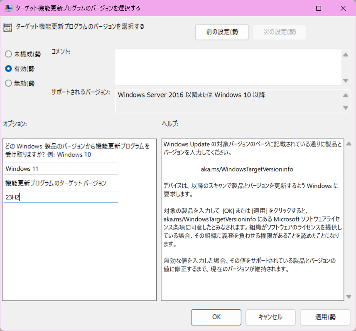Select the 無効 radio button
The width and height of the screenshot is (356, 331).
click(x=8, y=83)
